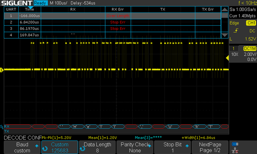
Task: Click the Edge trigger type label
Action: coord(234,23)
